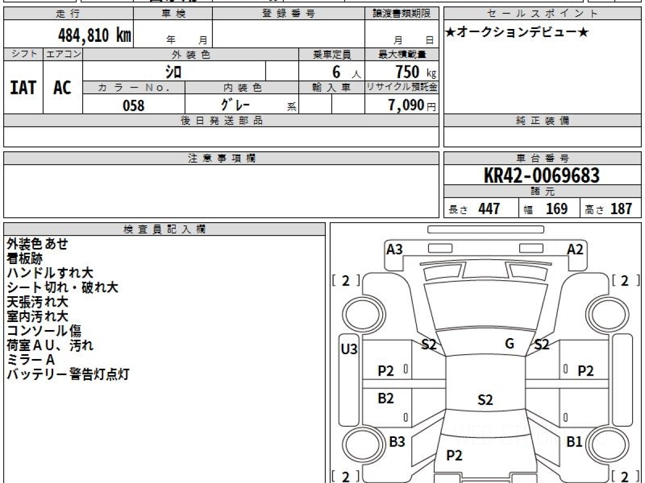Select the G mark on the diagram

510,344
